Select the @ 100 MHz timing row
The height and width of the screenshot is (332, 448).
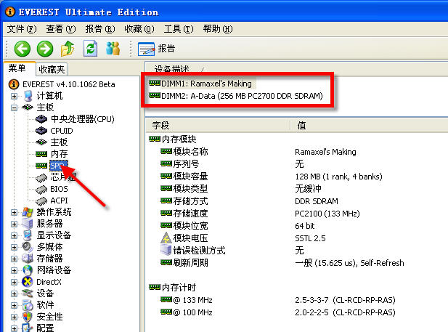(278, 312)
